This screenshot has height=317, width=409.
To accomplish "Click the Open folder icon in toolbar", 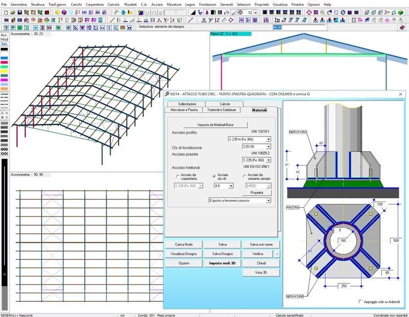I will [11, 12].
